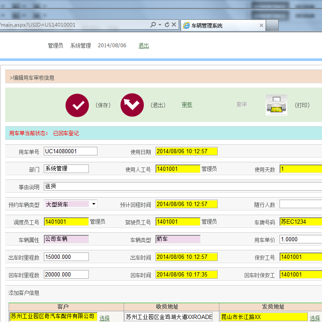Click the 收货地址 column header
The image size is (322, 322).
(x=171, y=307)
